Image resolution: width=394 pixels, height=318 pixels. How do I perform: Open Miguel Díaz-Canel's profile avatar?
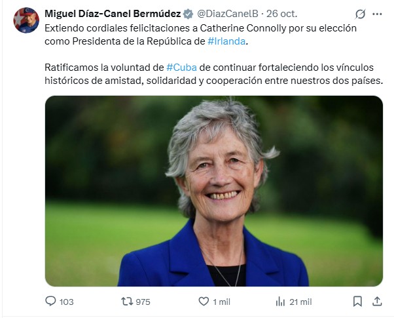click(26, 20)
